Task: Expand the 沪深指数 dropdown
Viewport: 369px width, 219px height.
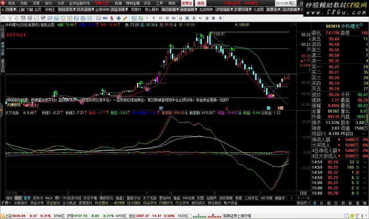Action: pos(224,9)
